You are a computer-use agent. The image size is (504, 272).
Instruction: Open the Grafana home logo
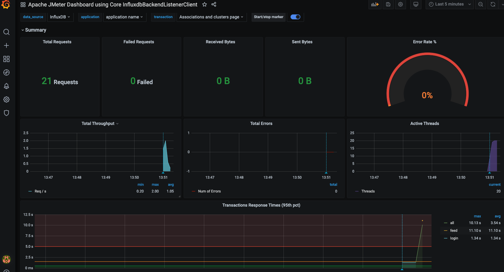[6, 5]
